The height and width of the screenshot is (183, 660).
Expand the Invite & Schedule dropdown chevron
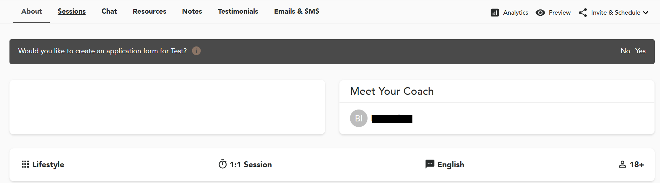point(646,13)
